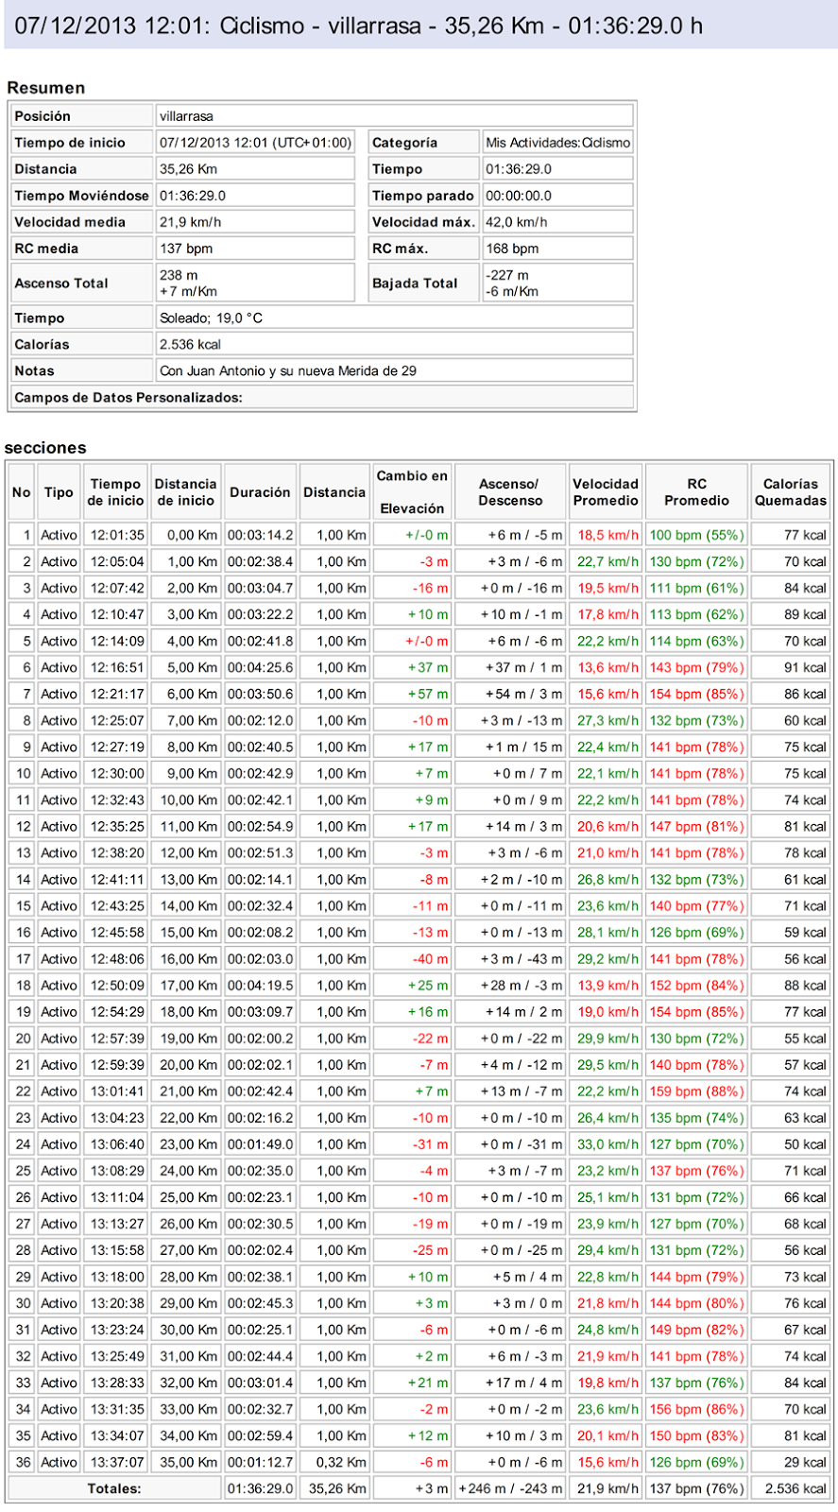Click section 12 heart rate '147 bpm (81%)'
Viewport: 838px width, 1512px height.
click(x=697, y=826)
